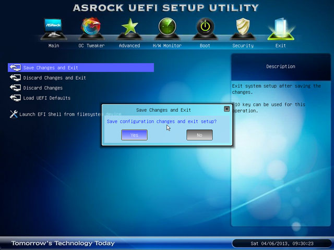
Task: Close the Save Changes and Exit dialog
Action: pos(226,109)
